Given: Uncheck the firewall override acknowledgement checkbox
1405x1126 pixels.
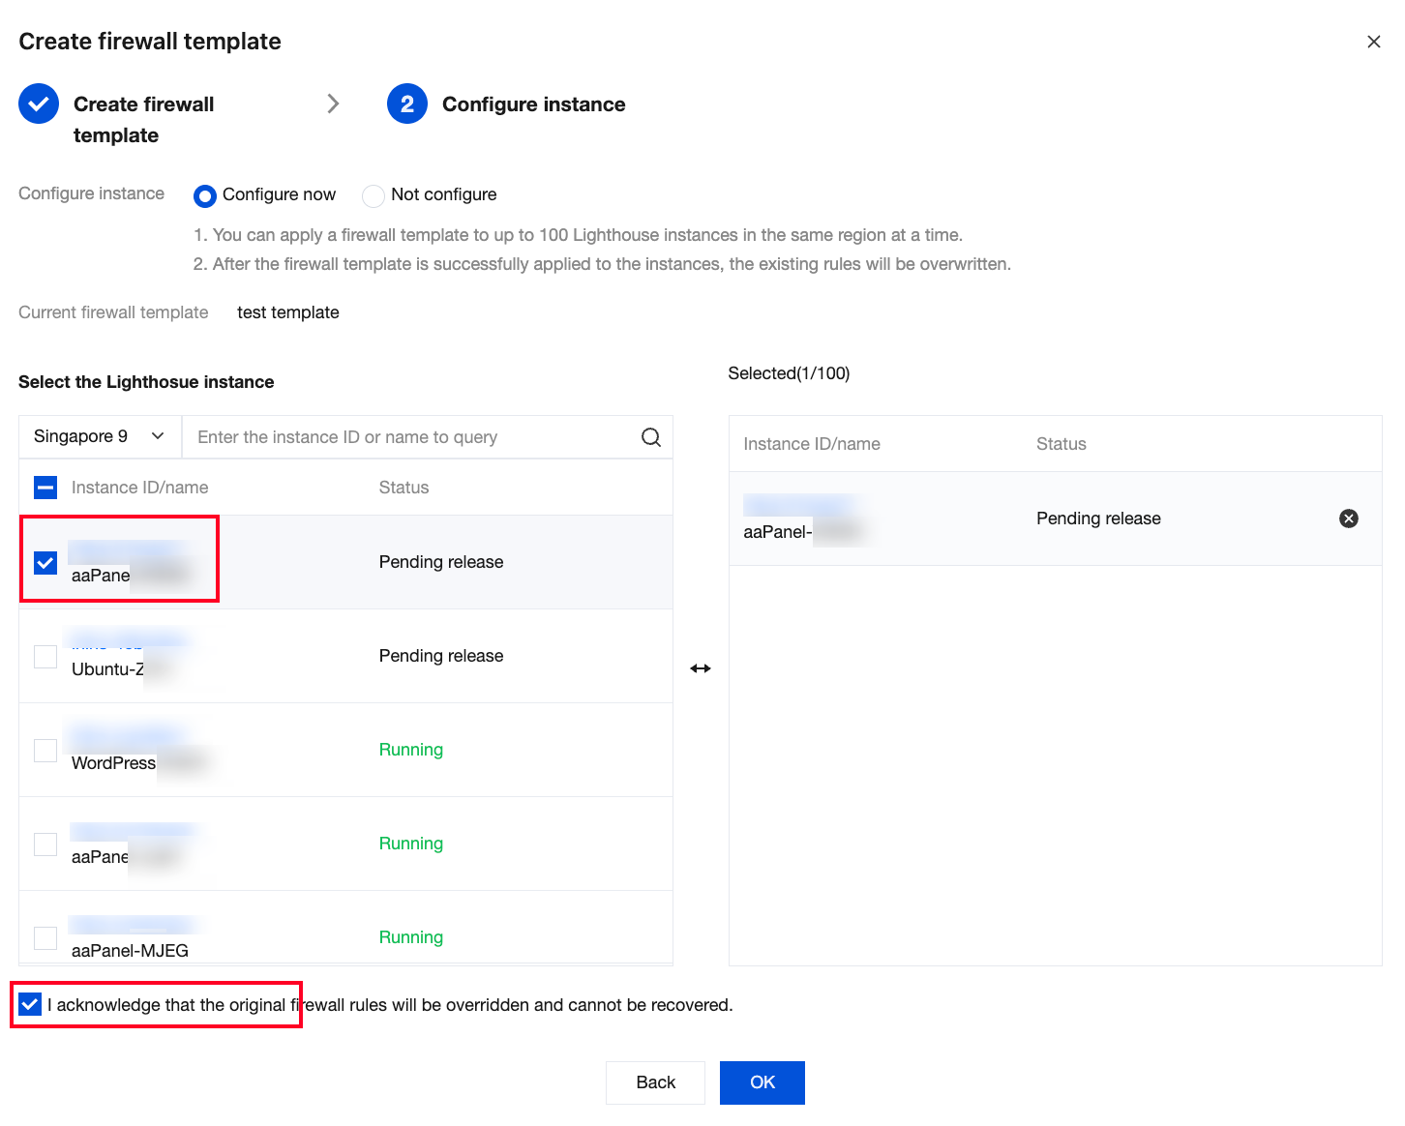Looking at the screenshot, I should [30, 1005].
